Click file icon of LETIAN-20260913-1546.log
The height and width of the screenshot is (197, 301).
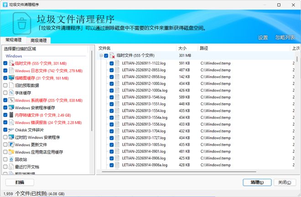[x=117, y=97]
